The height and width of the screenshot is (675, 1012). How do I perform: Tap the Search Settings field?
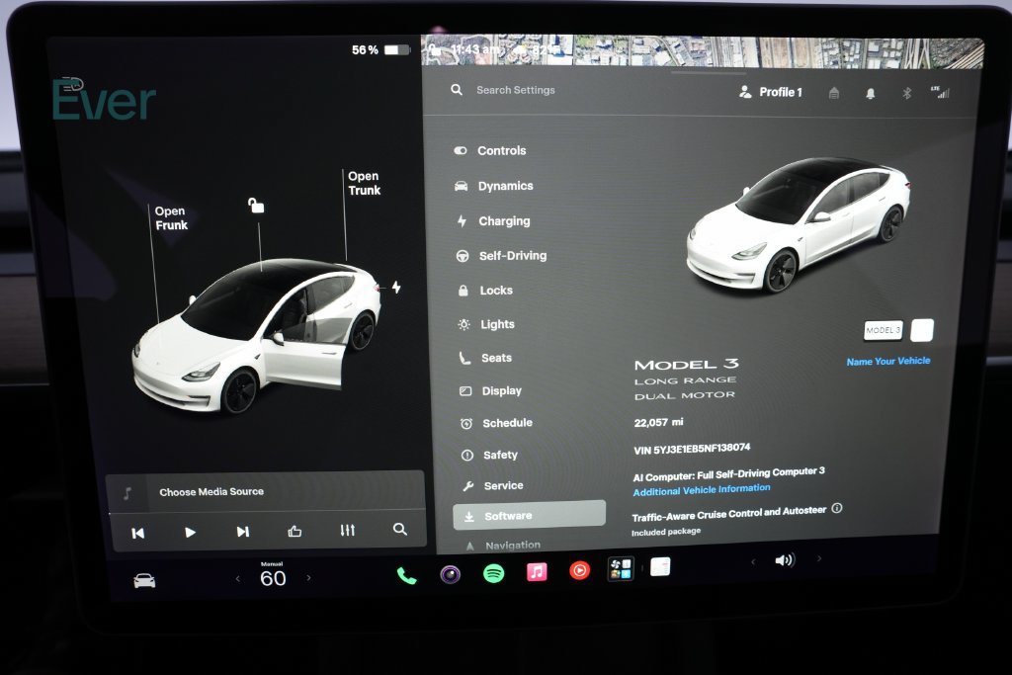point(515,90)
